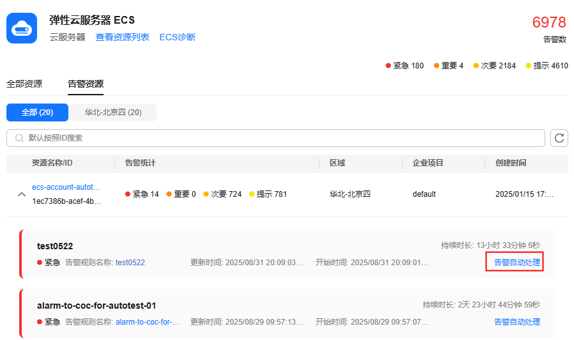Click creation time 2025/01/15 cell
The image size is (574, 340).
tap(525, 194)
